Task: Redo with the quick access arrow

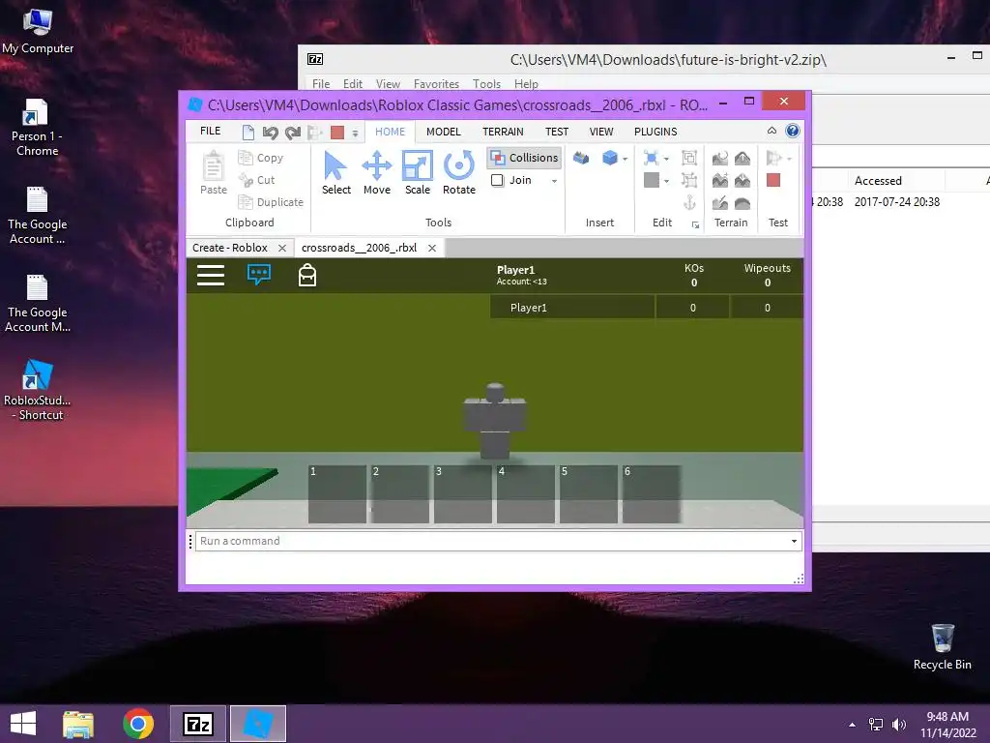Action: pos(293,132)
